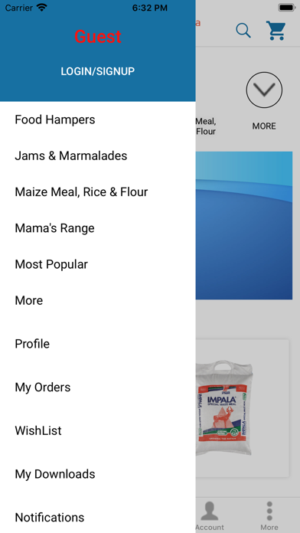
Task: Tap the search magnifier icon
Action: [243, 31]
